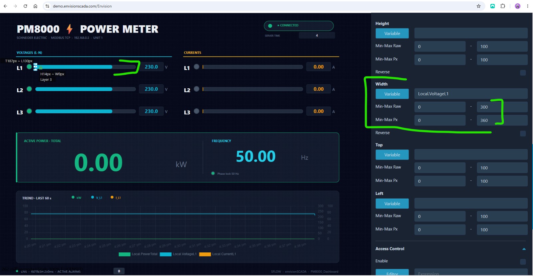This screenshot has height=276, width=533.
Task: Click the Local.CurrentL1 orange legend swatch
Action: point(205,254)
